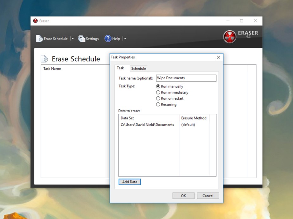
Task: Expand the Erase Schedule dropdown arrow
Action: (x=73, y=39)
